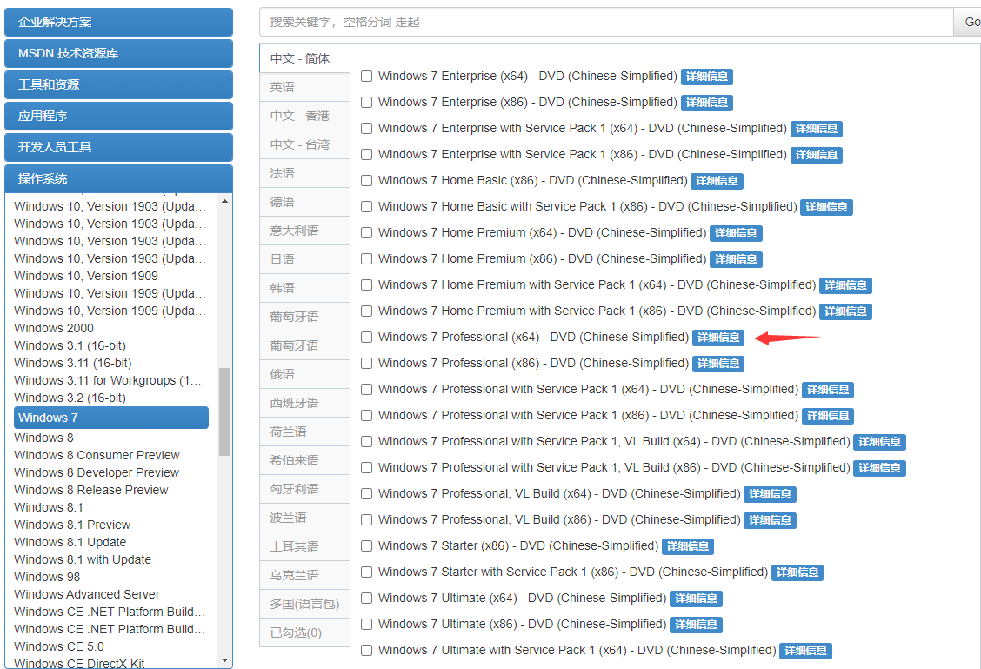Open the MSDN 技术资源库 section
The width and height of the screenshot is (981, 669).
[118, 53]
